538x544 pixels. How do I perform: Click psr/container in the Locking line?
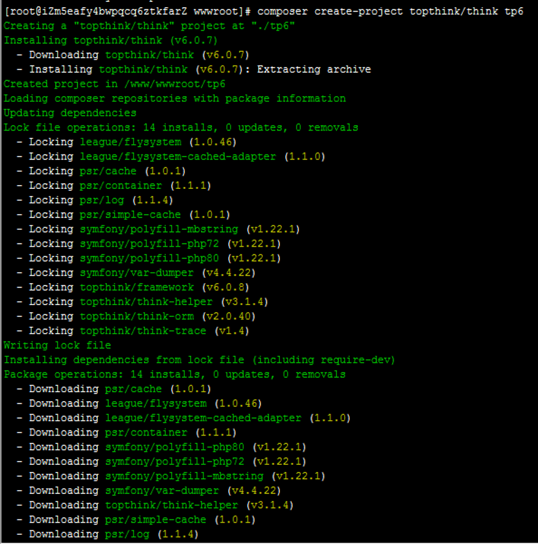pos(121,186)
